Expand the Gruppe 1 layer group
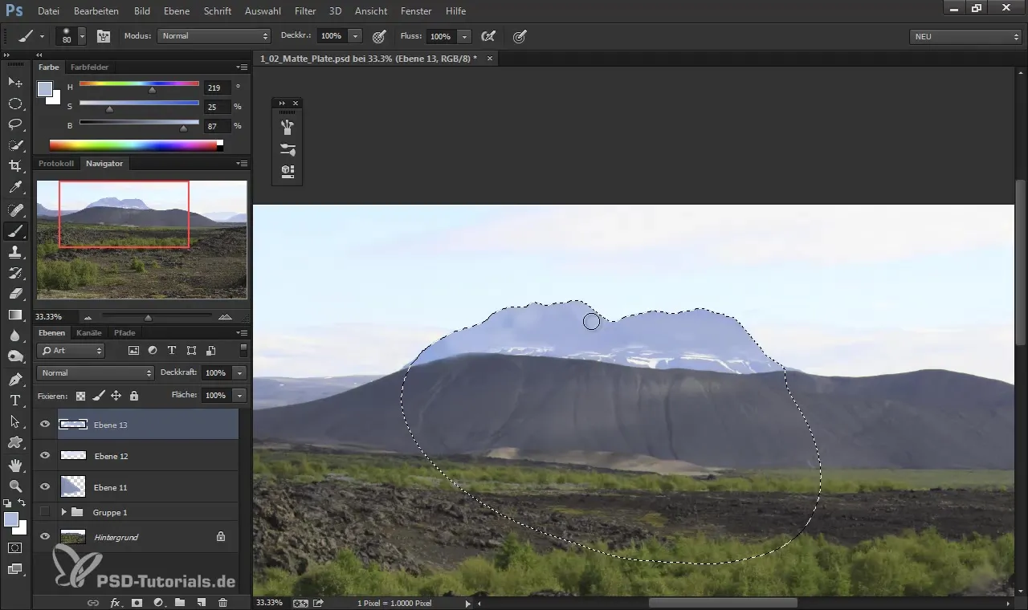 63,512
